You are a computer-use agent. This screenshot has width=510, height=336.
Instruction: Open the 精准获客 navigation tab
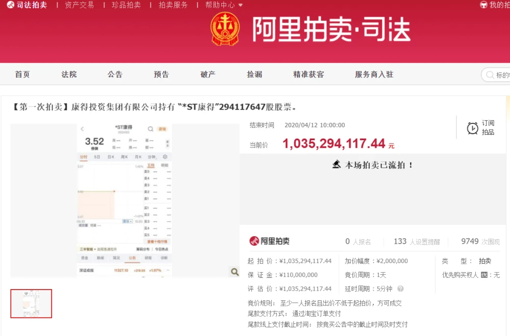click(x=309, y=74)
